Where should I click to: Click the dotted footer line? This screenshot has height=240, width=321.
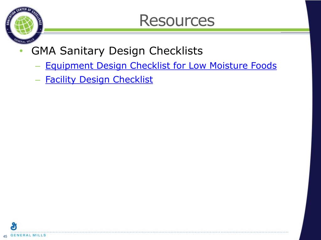(150, 232)
